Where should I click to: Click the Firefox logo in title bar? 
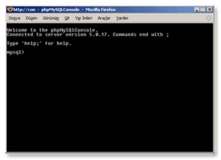click(10, 10)
